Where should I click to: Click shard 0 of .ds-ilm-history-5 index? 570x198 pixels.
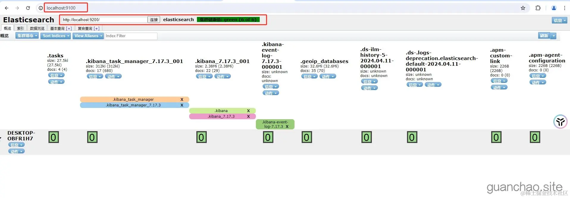tap(367, 137)
